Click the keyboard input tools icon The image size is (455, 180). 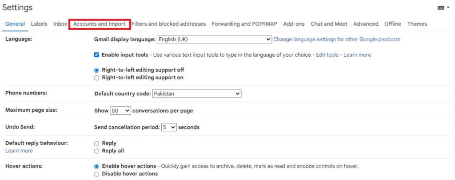coord(441,8)
